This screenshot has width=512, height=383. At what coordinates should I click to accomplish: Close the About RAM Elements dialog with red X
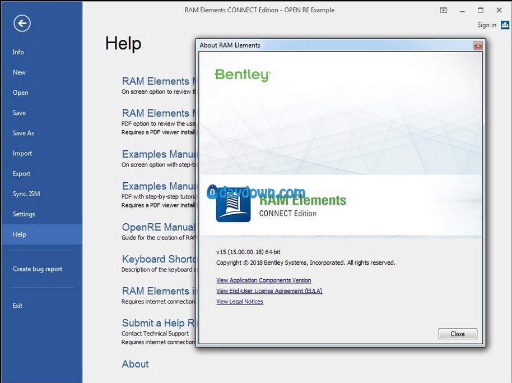(478, 45)
